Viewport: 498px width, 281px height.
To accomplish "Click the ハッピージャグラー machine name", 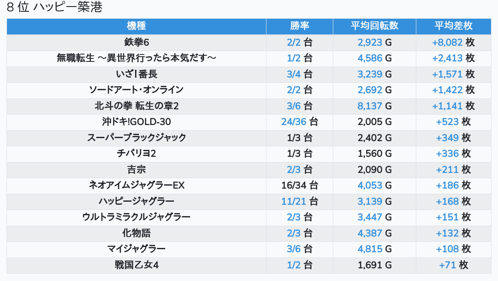I will pyautogui.click(x=136, y=201).
